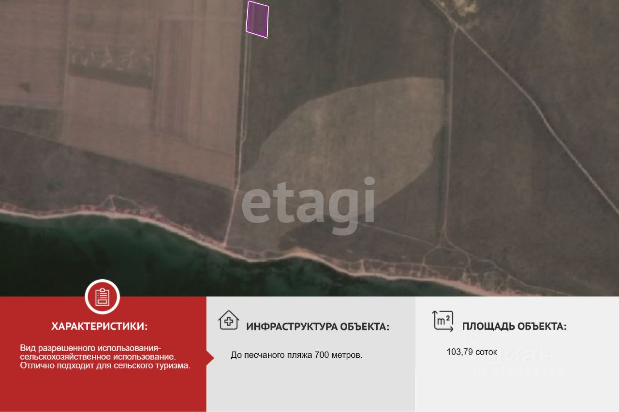Select the purple highlighted land plot
This screenshot has height=412, width=619.
click(x=257, y=19)
